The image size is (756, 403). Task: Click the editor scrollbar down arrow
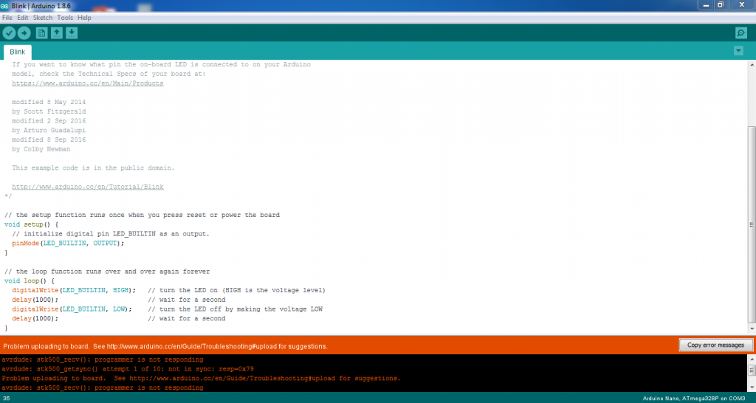(751, 330)
